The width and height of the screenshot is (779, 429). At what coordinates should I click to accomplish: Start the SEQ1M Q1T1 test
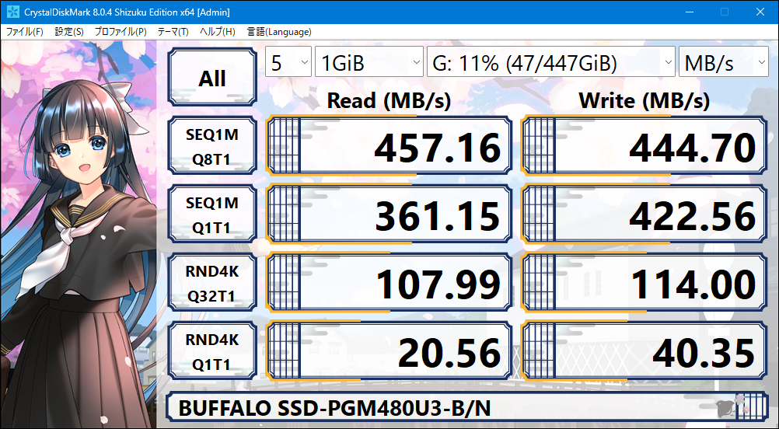point(212,214)
